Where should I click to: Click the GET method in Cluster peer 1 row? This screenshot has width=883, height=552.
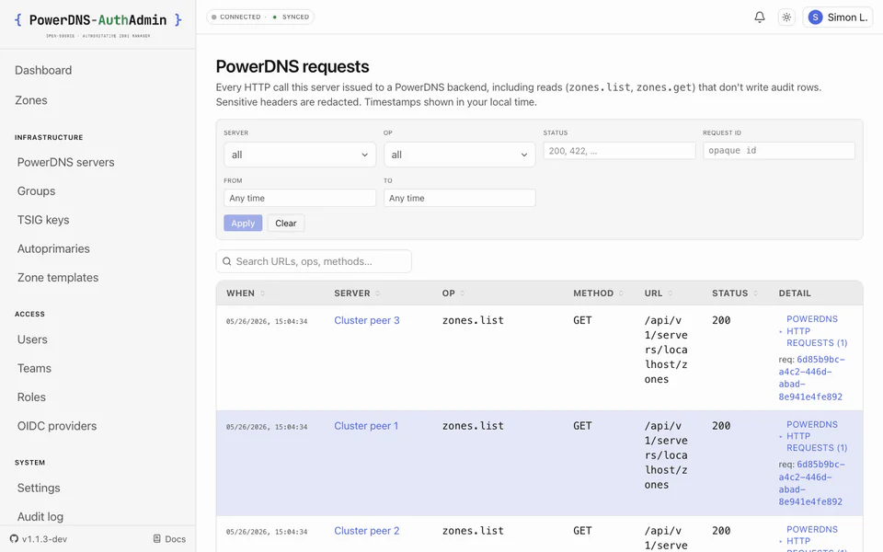(582, 426)
